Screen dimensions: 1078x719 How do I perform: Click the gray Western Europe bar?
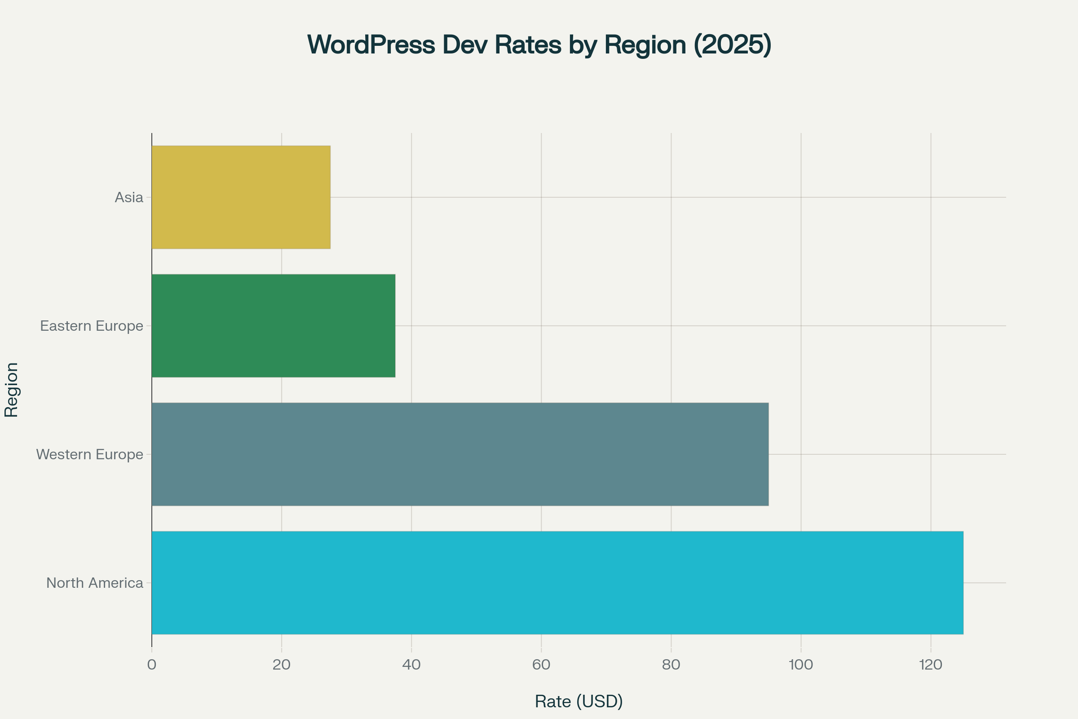click(x=459, y=454)
